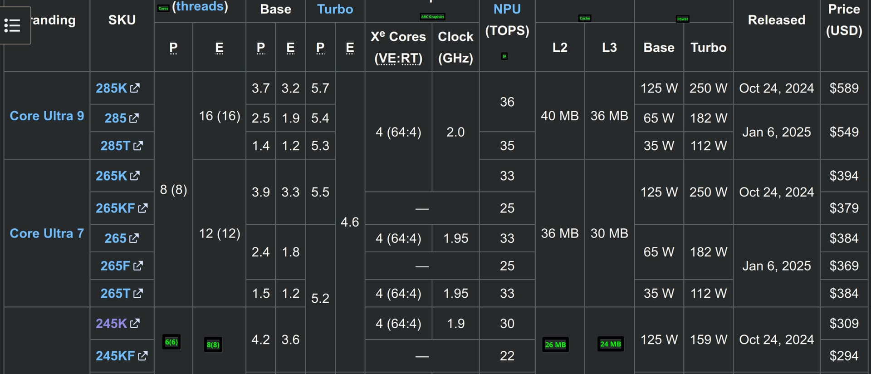The image size is (871, 374).
Task: Open the 265T SKU link
Action: point(115,293)
